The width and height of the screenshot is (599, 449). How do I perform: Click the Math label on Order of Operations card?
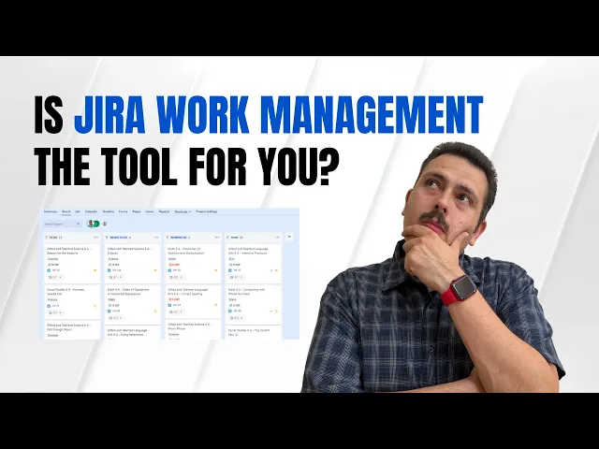(111, 299)
